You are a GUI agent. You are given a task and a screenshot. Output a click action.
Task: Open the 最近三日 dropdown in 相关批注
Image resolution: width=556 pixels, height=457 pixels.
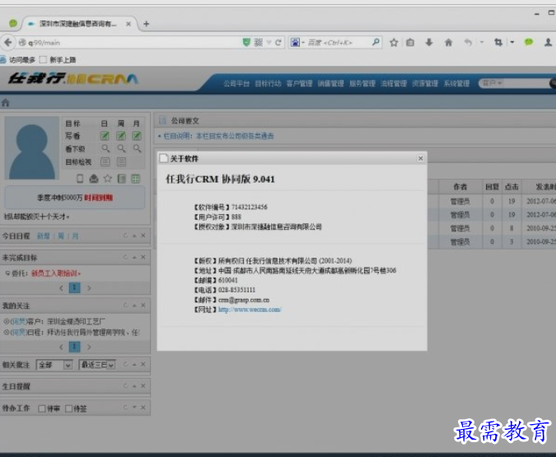pyautogui.click(x=97, y=365)
